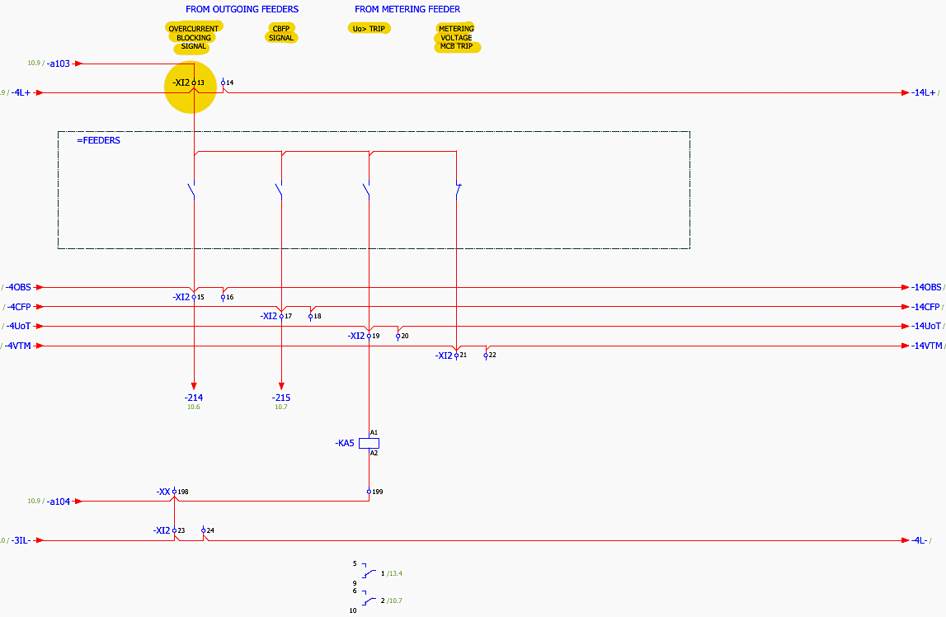Pick the -XI2 terminal 19 node
The height and width of the screenshot is (617, 946).
point(369,336)
